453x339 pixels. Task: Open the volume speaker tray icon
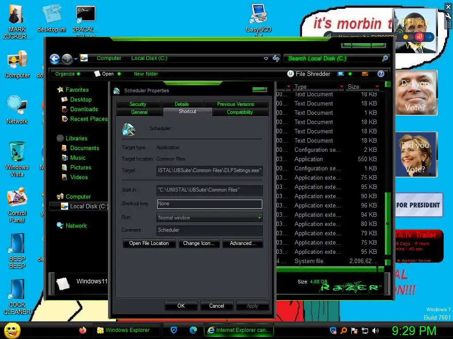click(x=376, y=331)
